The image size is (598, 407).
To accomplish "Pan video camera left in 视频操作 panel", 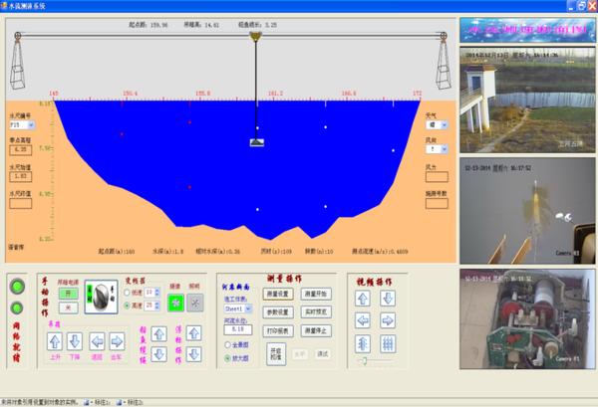I will [x=363, y=320].
